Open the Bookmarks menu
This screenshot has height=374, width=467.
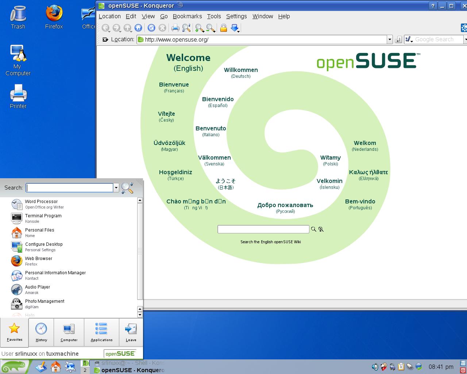(187, 16)
